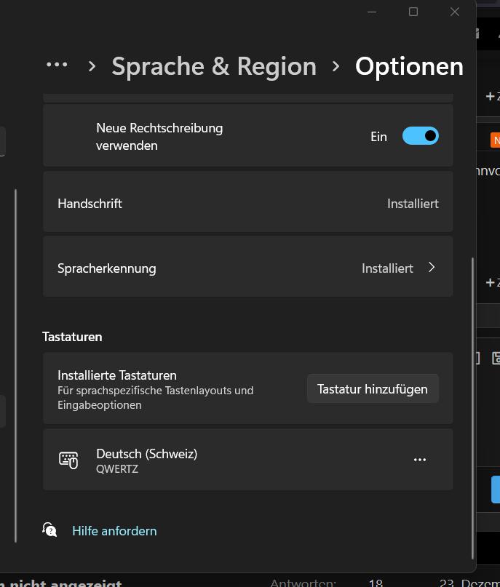Open the Spracherkennung installed entry
Screen dimensions: 500x587
[x=247, y=268]
